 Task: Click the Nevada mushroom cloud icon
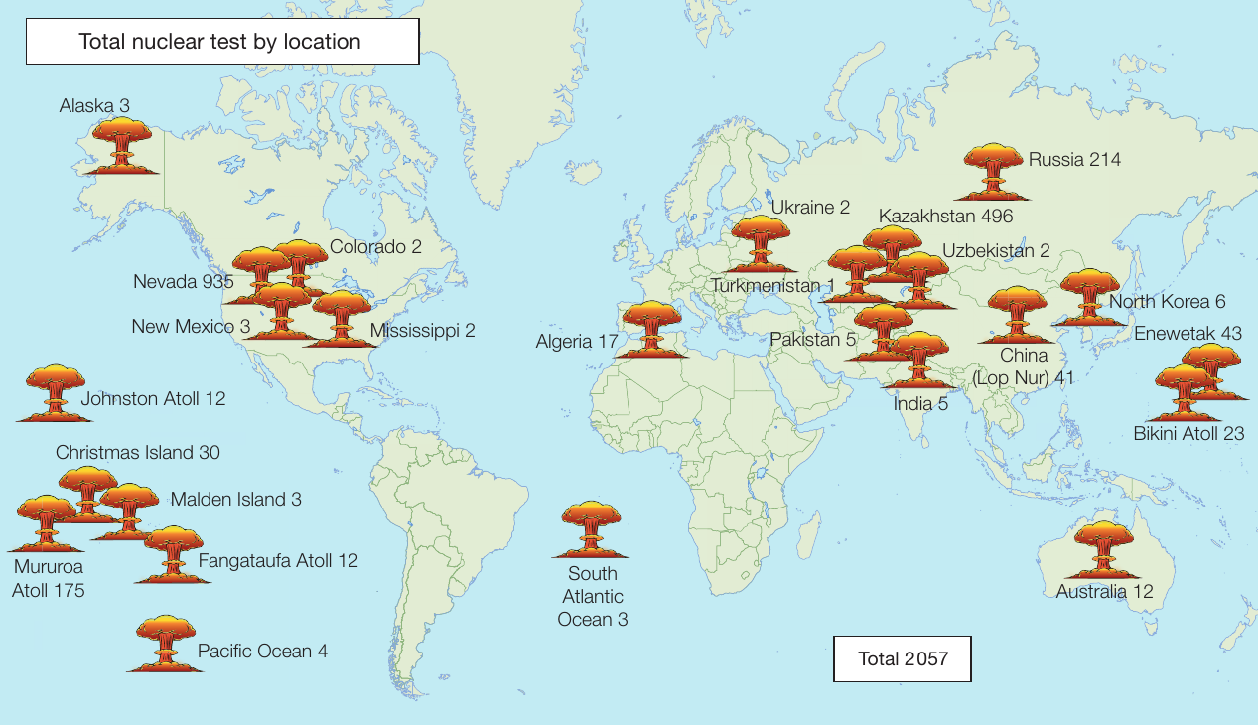[261, 276]
